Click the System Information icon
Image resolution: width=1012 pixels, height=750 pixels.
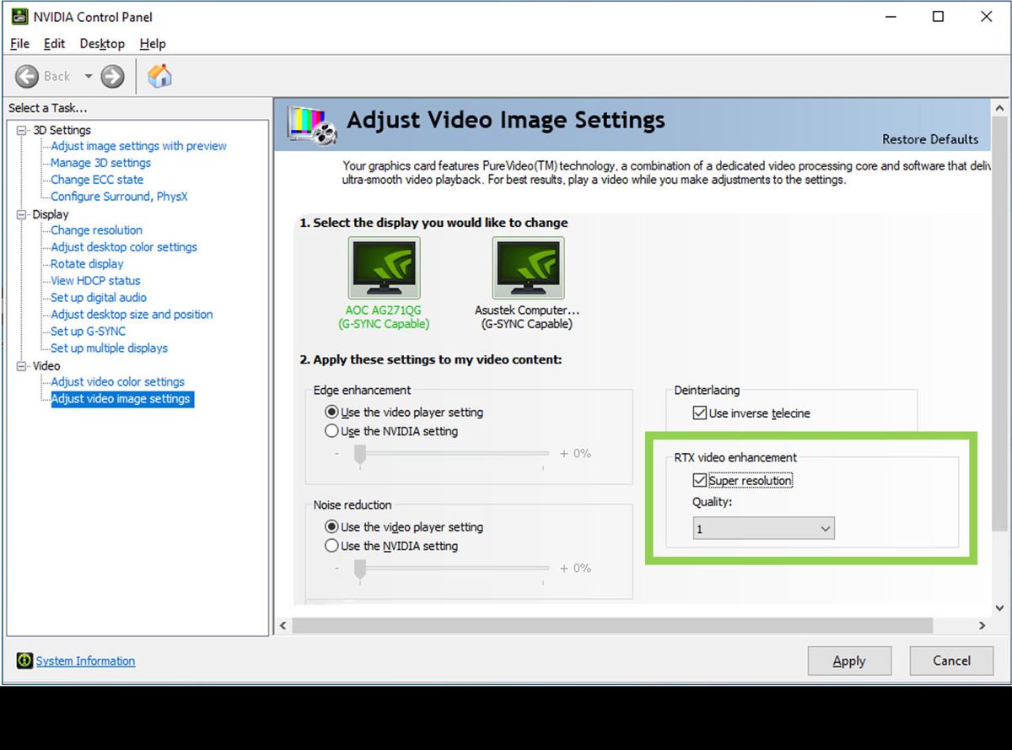[x=24, y=661]
